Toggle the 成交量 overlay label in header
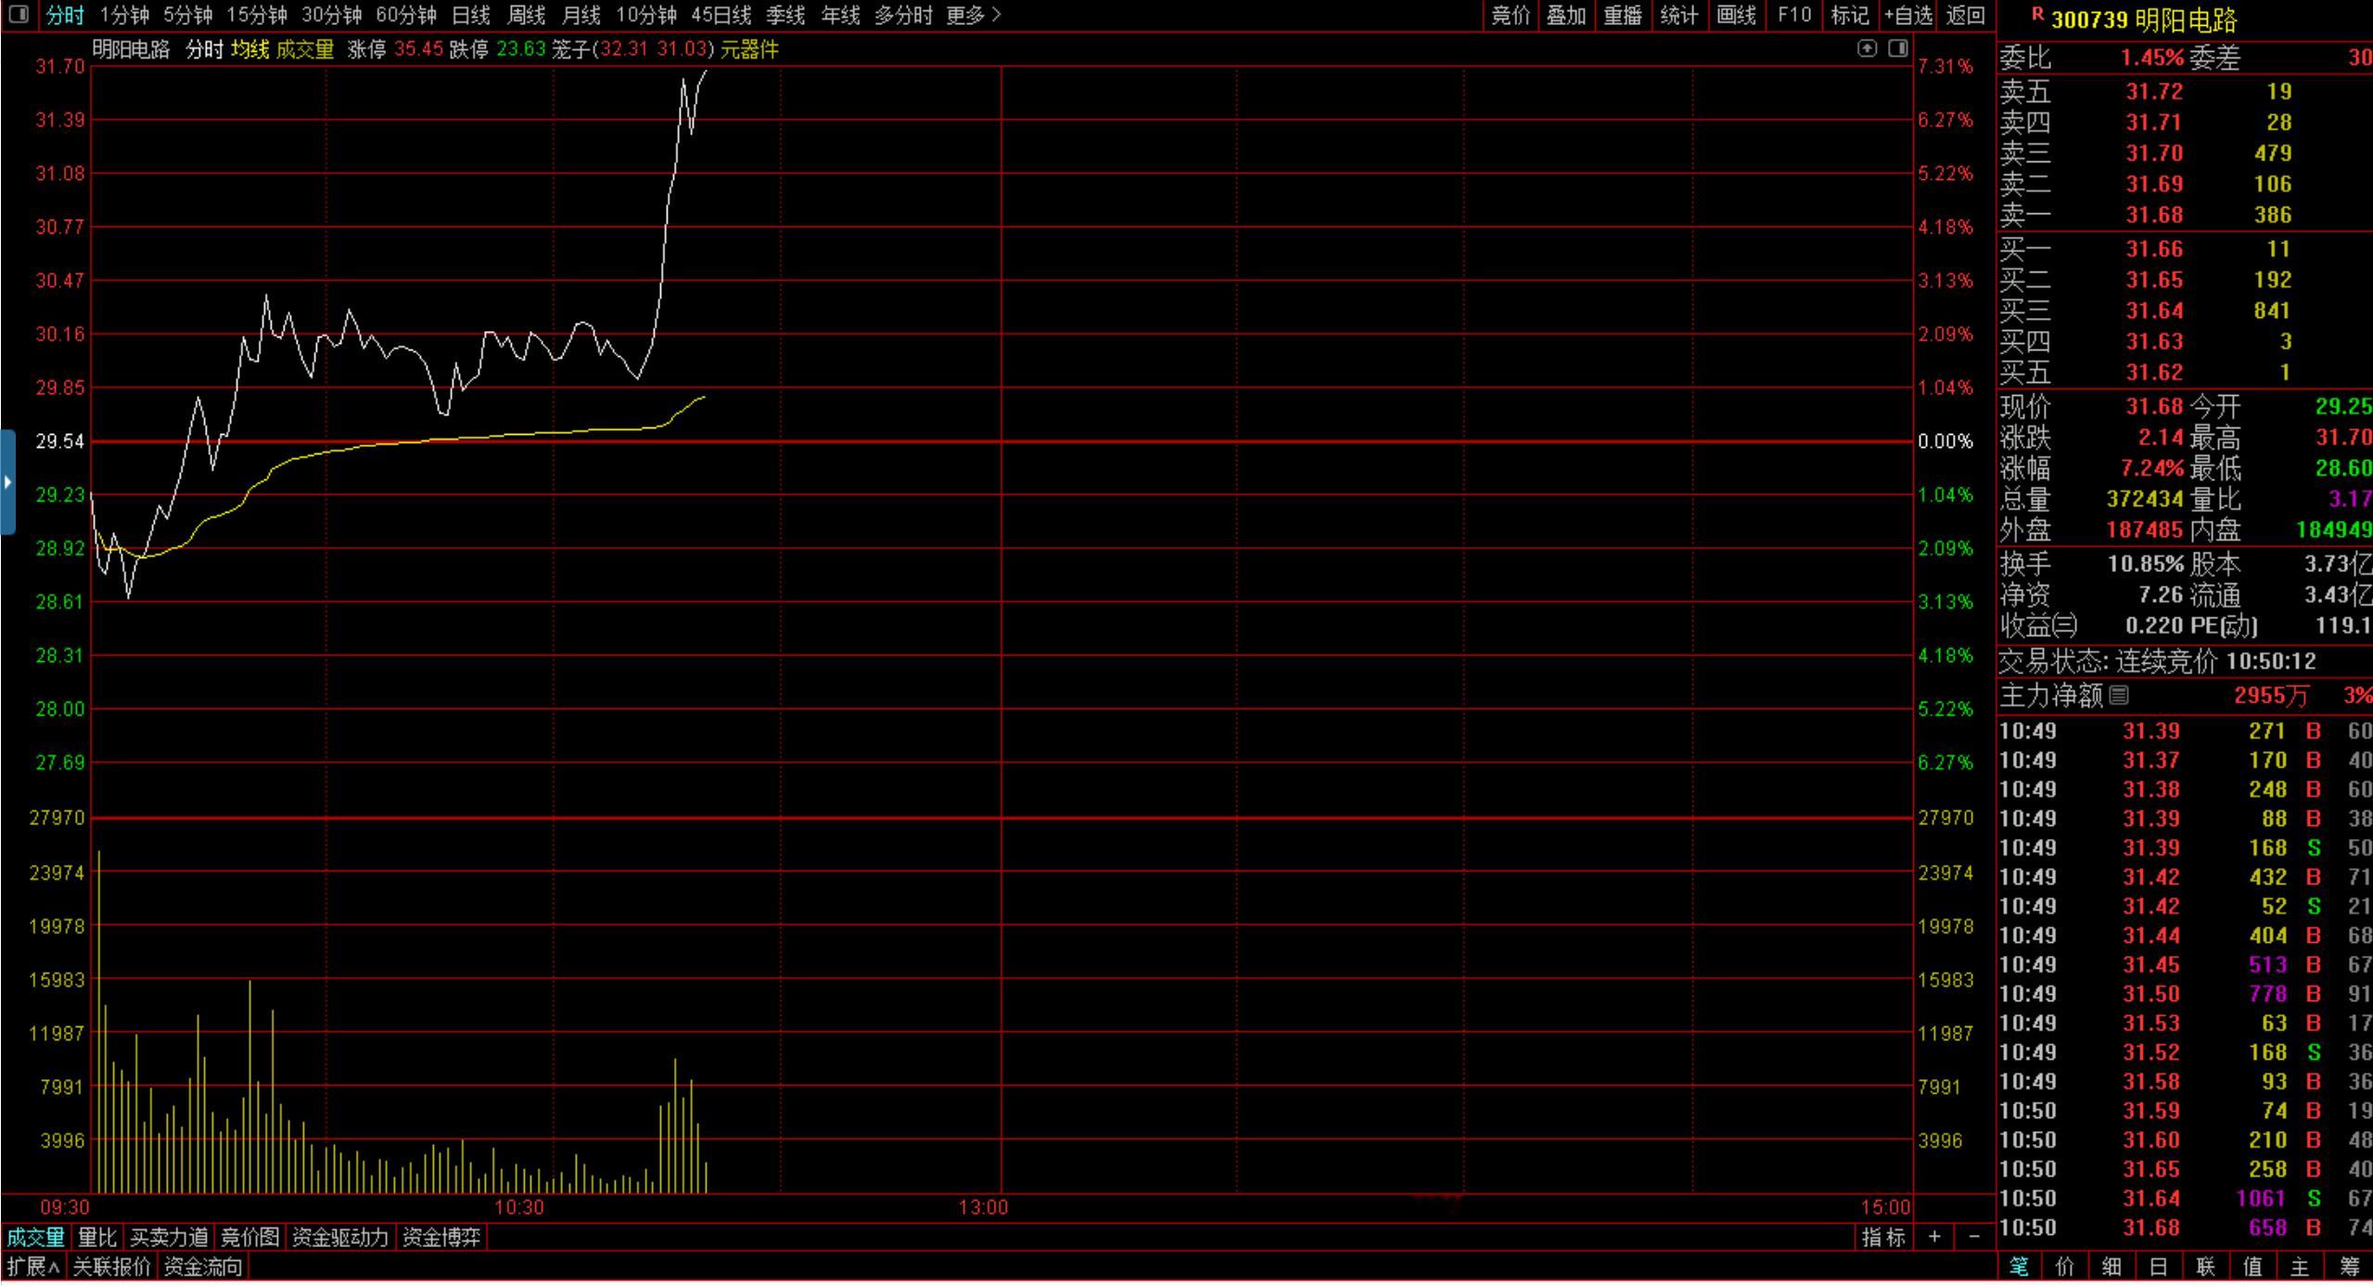This screenshot has height=1285, width=2373. tap(304, 50)
